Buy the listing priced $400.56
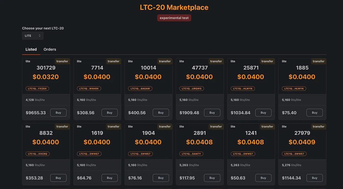 click(x=161, y=113)
